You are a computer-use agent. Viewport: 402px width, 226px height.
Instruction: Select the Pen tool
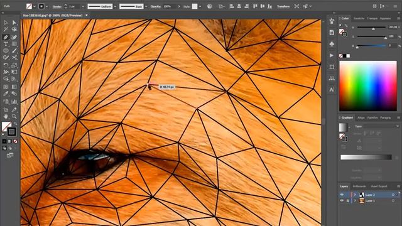point(6,38)
